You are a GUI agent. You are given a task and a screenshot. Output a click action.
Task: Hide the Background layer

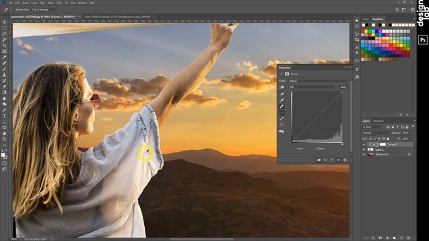point(364,155)
